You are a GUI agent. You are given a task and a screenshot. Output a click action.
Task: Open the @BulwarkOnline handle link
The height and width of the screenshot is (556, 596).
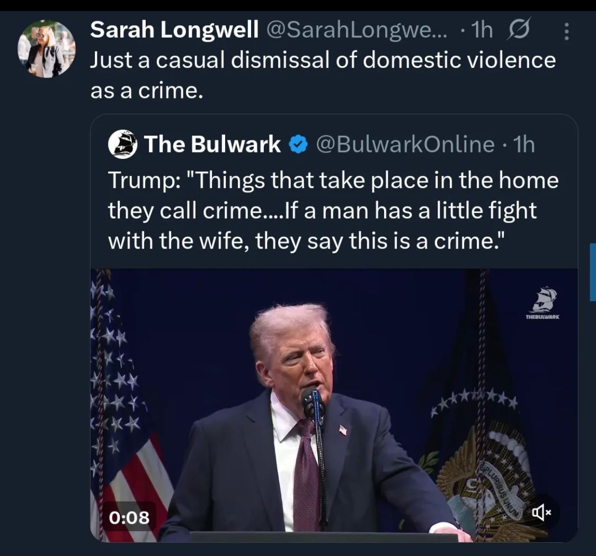click(x=405, y=144)
